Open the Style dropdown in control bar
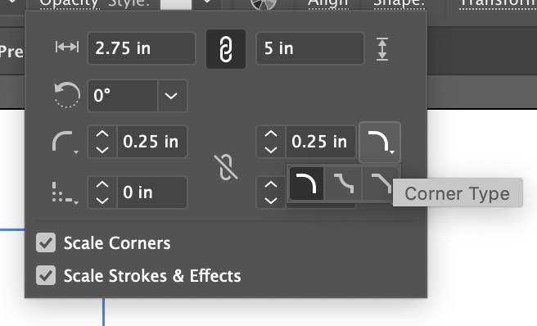537x326 pixels. coord(206,3)
